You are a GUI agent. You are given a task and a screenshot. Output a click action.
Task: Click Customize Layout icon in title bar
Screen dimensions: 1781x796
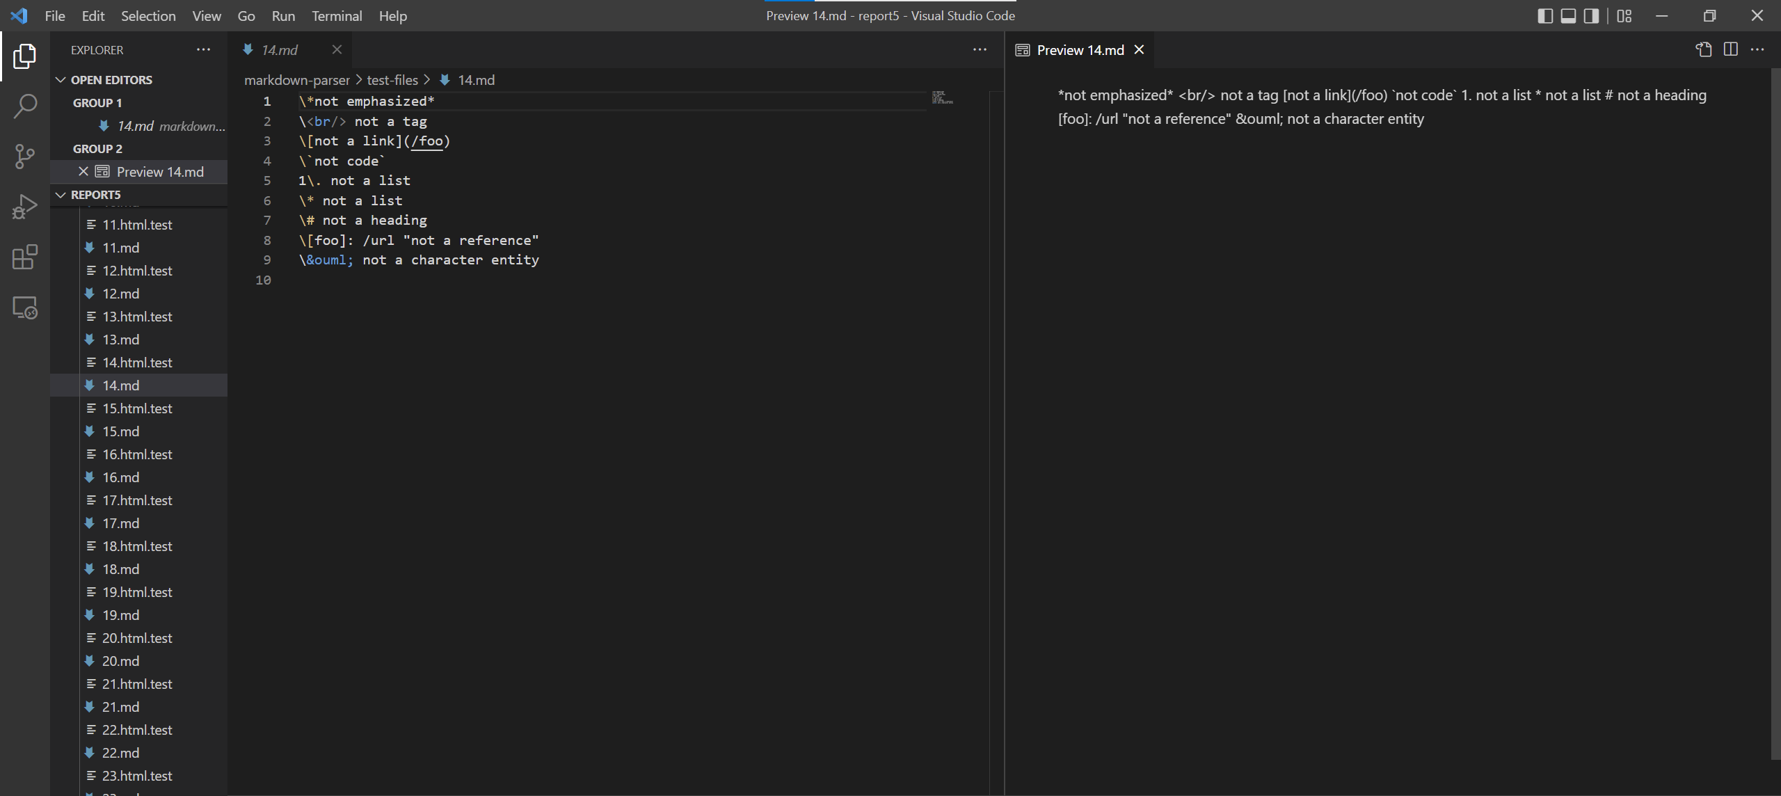tap(1624, 15)
